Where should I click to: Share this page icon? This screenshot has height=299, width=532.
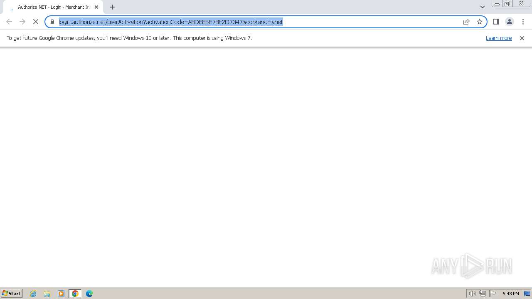point(466,22)
